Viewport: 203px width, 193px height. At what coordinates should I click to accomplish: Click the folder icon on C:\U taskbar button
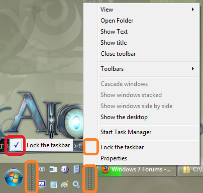[x=186, y=170]
